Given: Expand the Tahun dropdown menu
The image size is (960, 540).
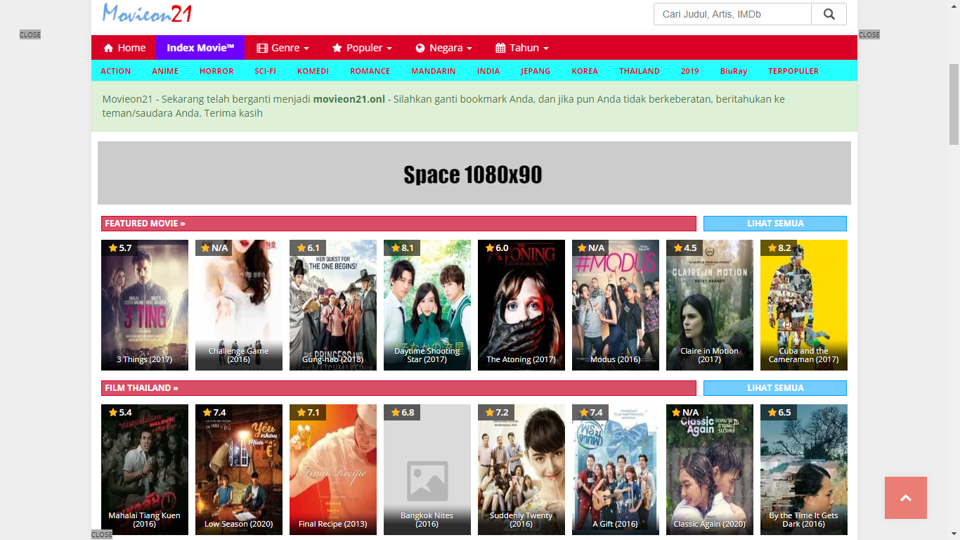Looking at the screenshot, I should click(522, 48).
